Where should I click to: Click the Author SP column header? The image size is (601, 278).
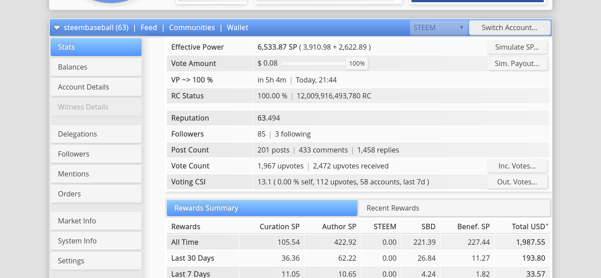pyautogui.click(x=339, y=227)
